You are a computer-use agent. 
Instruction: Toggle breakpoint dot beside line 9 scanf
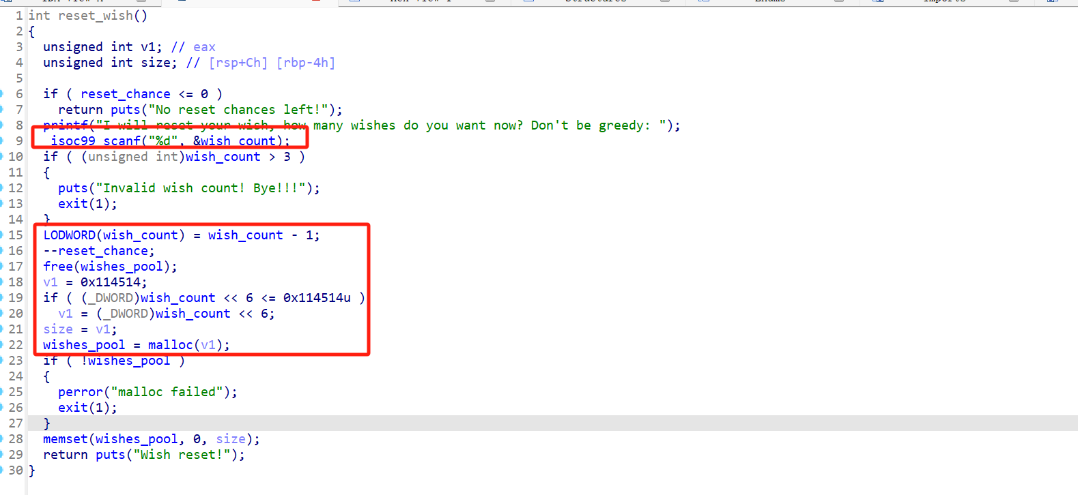click(x=2, y=141)
